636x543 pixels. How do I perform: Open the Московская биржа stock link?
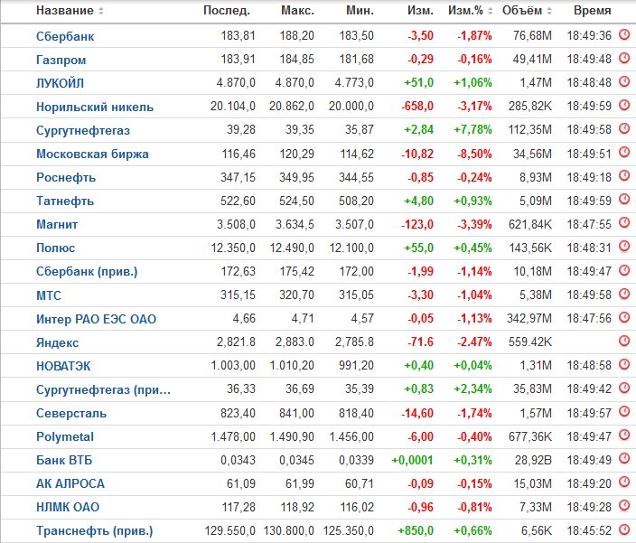pyautogui.click(x=92, y=154)
